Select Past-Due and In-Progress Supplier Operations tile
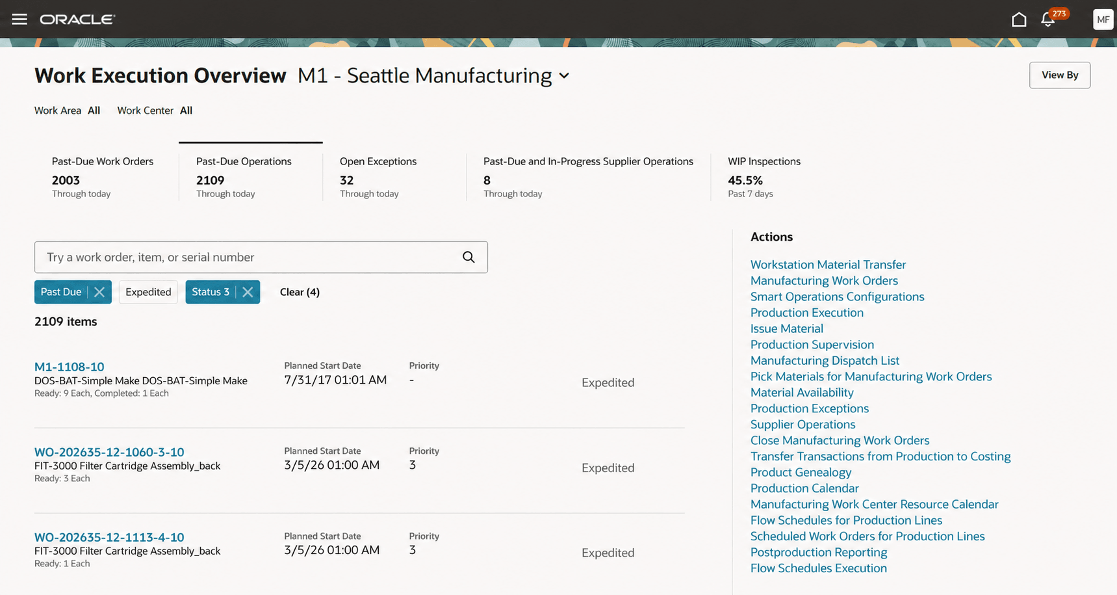 (589, 177)
